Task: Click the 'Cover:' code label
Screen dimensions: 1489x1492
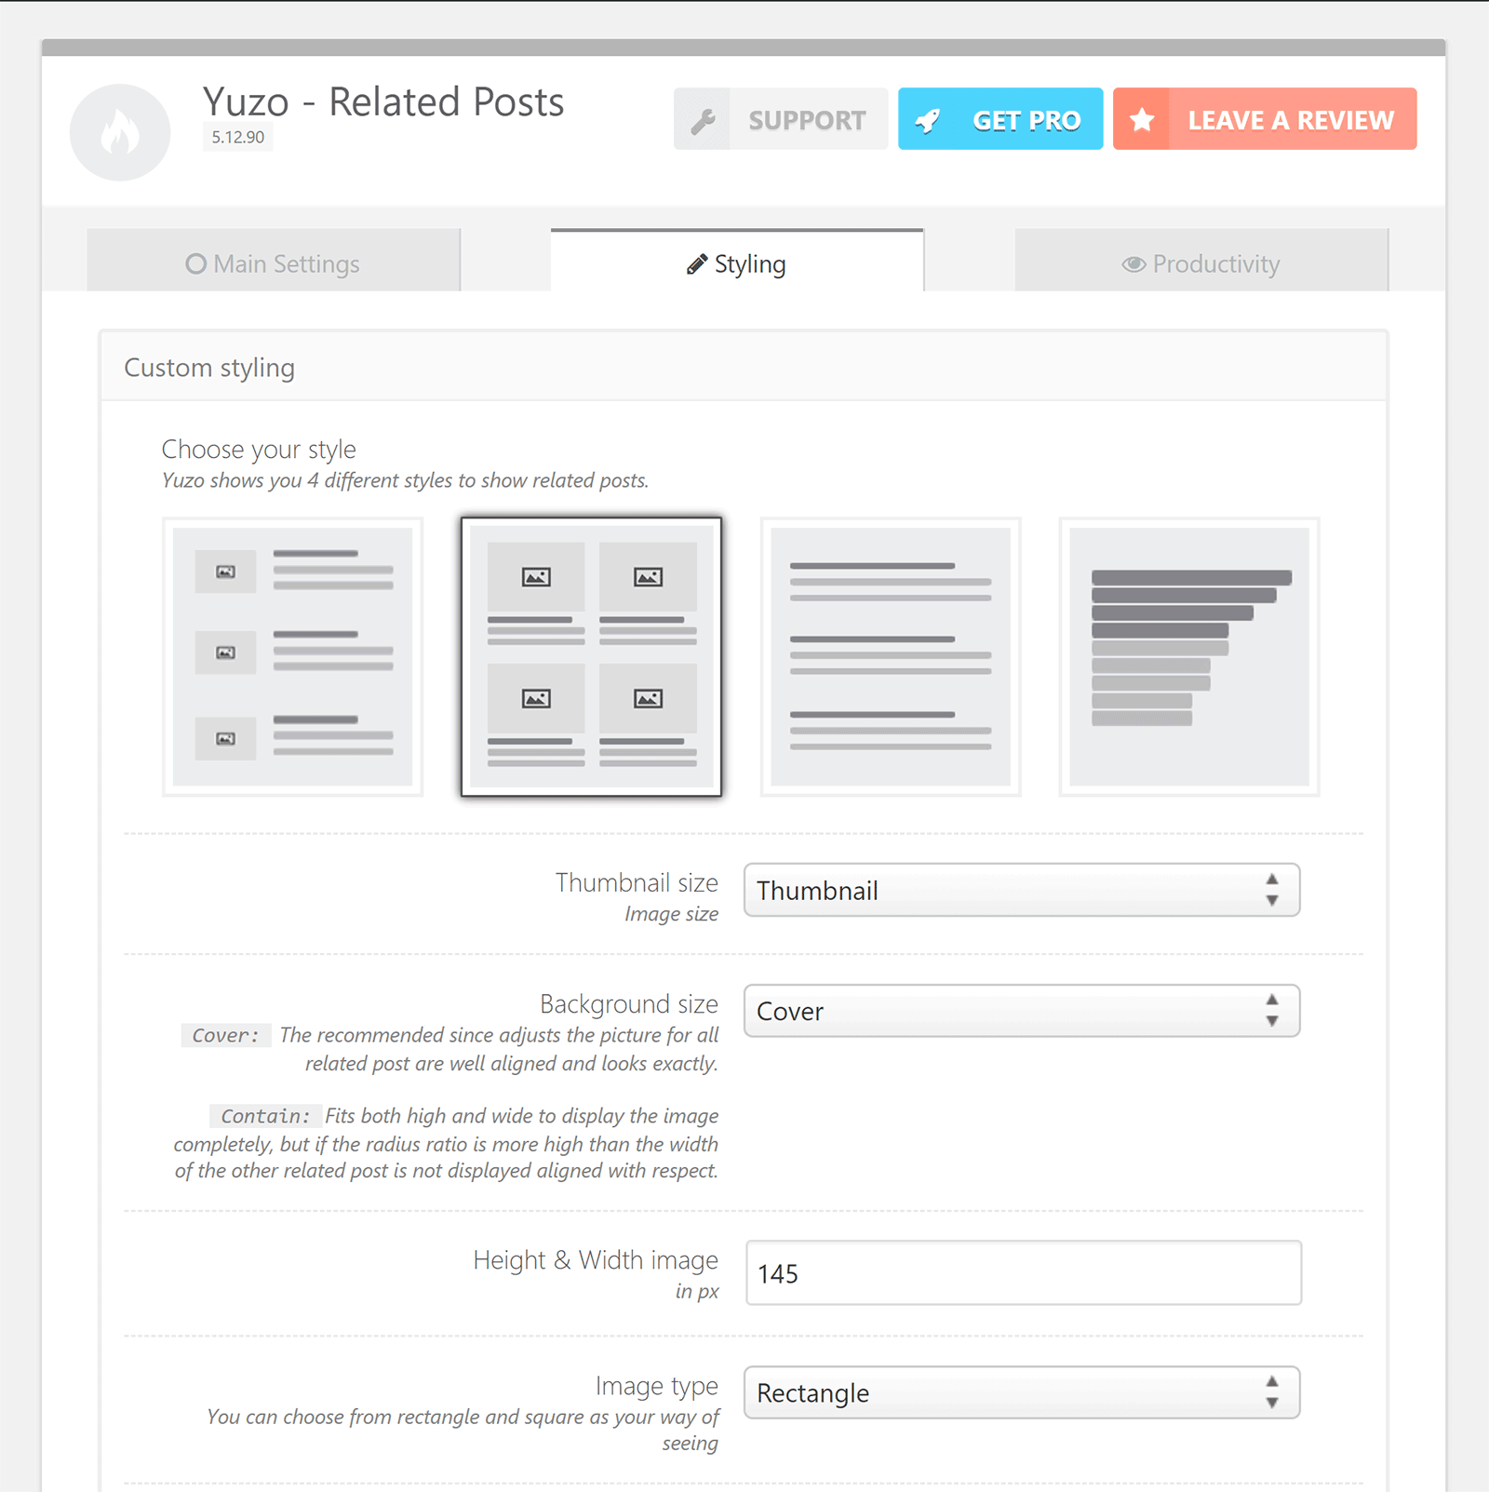Action: 226,1035
